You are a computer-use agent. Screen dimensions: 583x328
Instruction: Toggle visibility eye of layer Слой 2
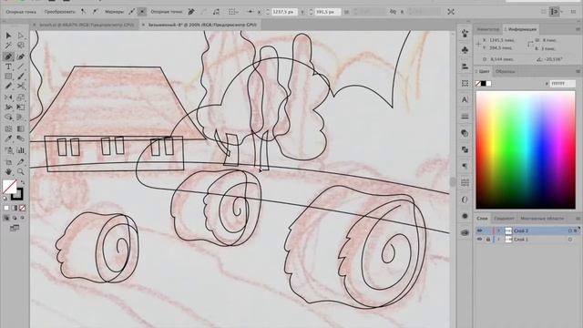480,231
